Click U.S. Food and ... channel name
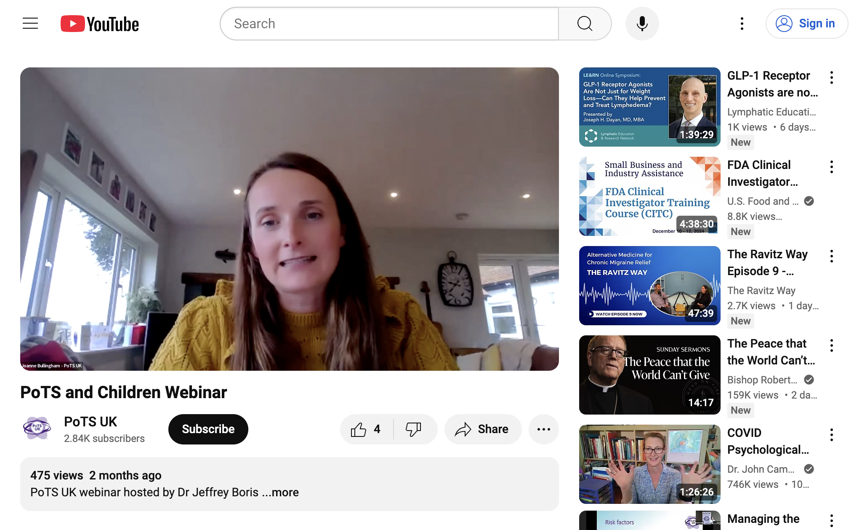This screenshot has width=862, height=530. pos(763,201)
